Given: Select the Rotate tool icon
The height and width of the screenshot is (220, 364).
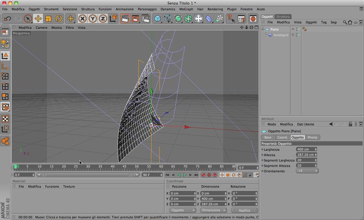Looking at the screenshot, I should point(58,19).
